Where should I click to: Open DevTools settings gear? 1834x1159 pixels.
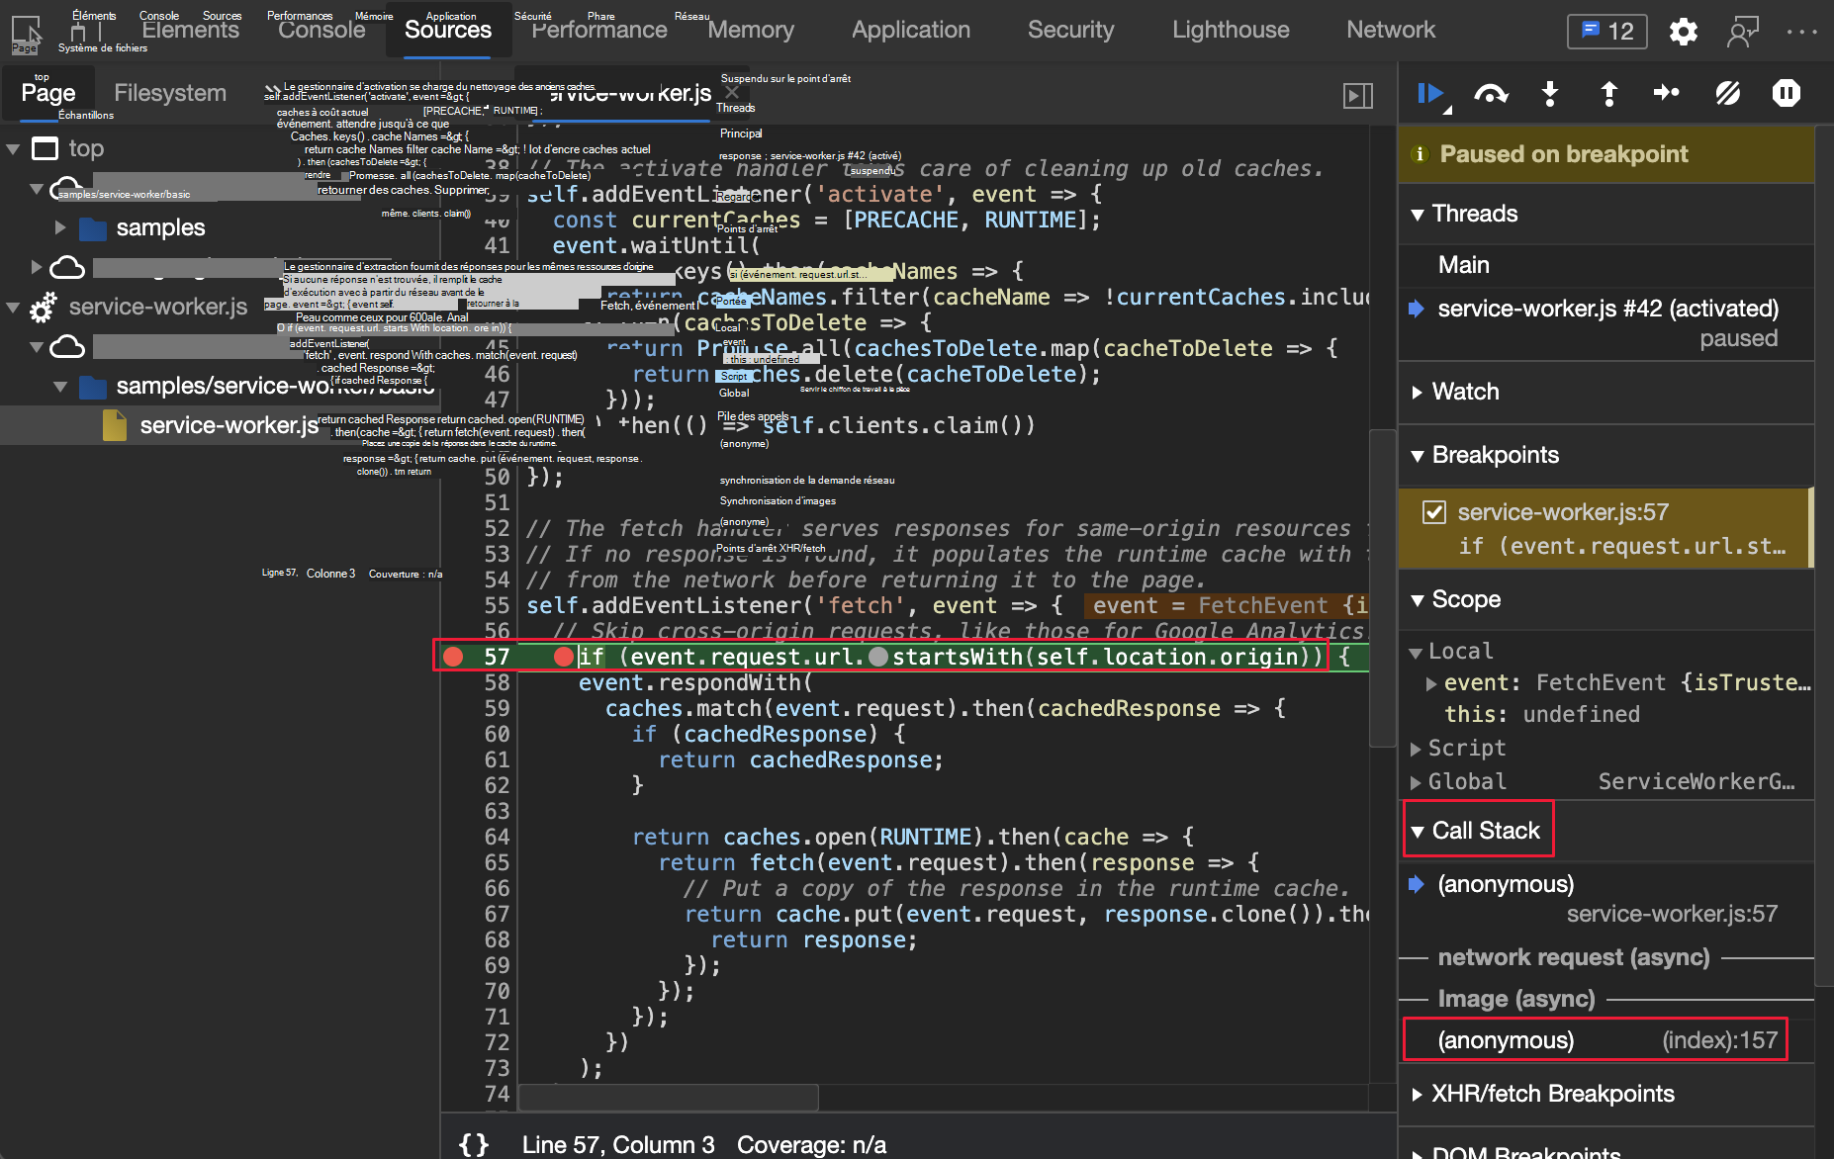click(1682, 31)
